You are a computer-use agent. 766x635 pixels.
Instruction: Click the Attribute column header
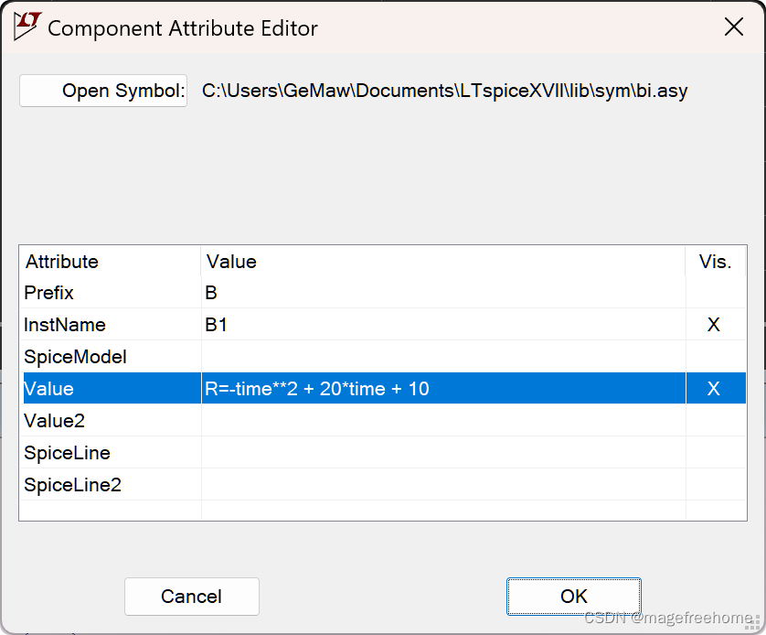[x=110, y=262]
